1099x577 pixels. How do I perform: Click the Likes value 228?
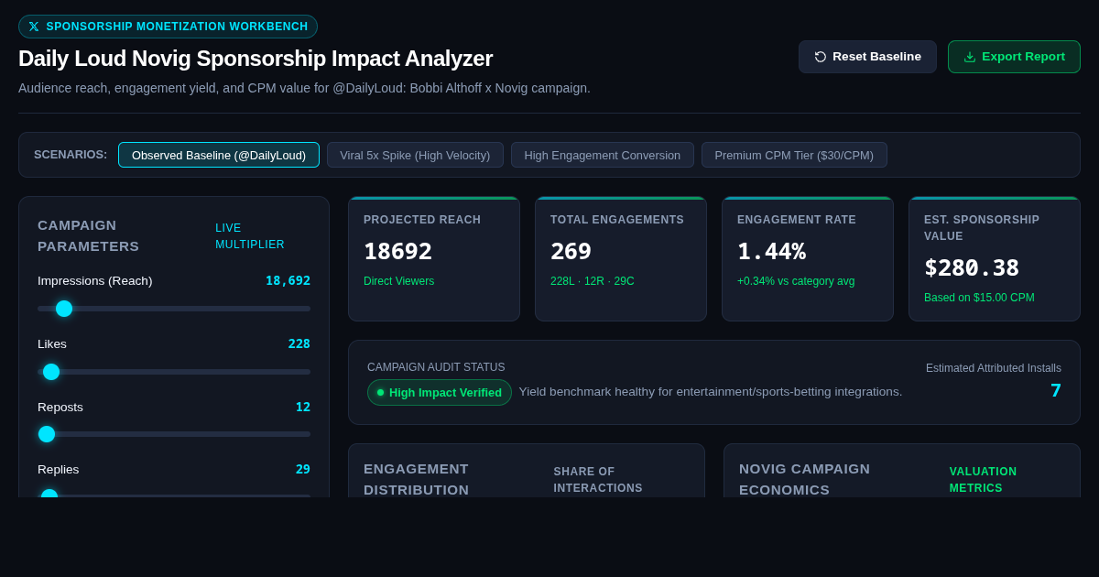[299, 343]
